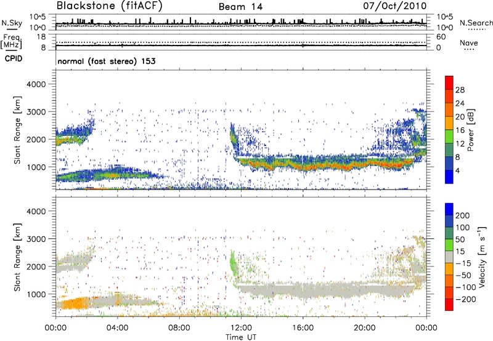
Task: Click the -200 tick on velocity colorbar
Action: pyautogui.click(x=466, y=299)
